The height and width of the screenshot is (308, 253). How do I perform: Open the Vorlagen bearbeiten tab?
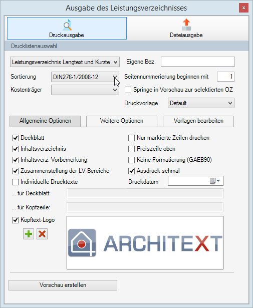(x=198, y=121)
